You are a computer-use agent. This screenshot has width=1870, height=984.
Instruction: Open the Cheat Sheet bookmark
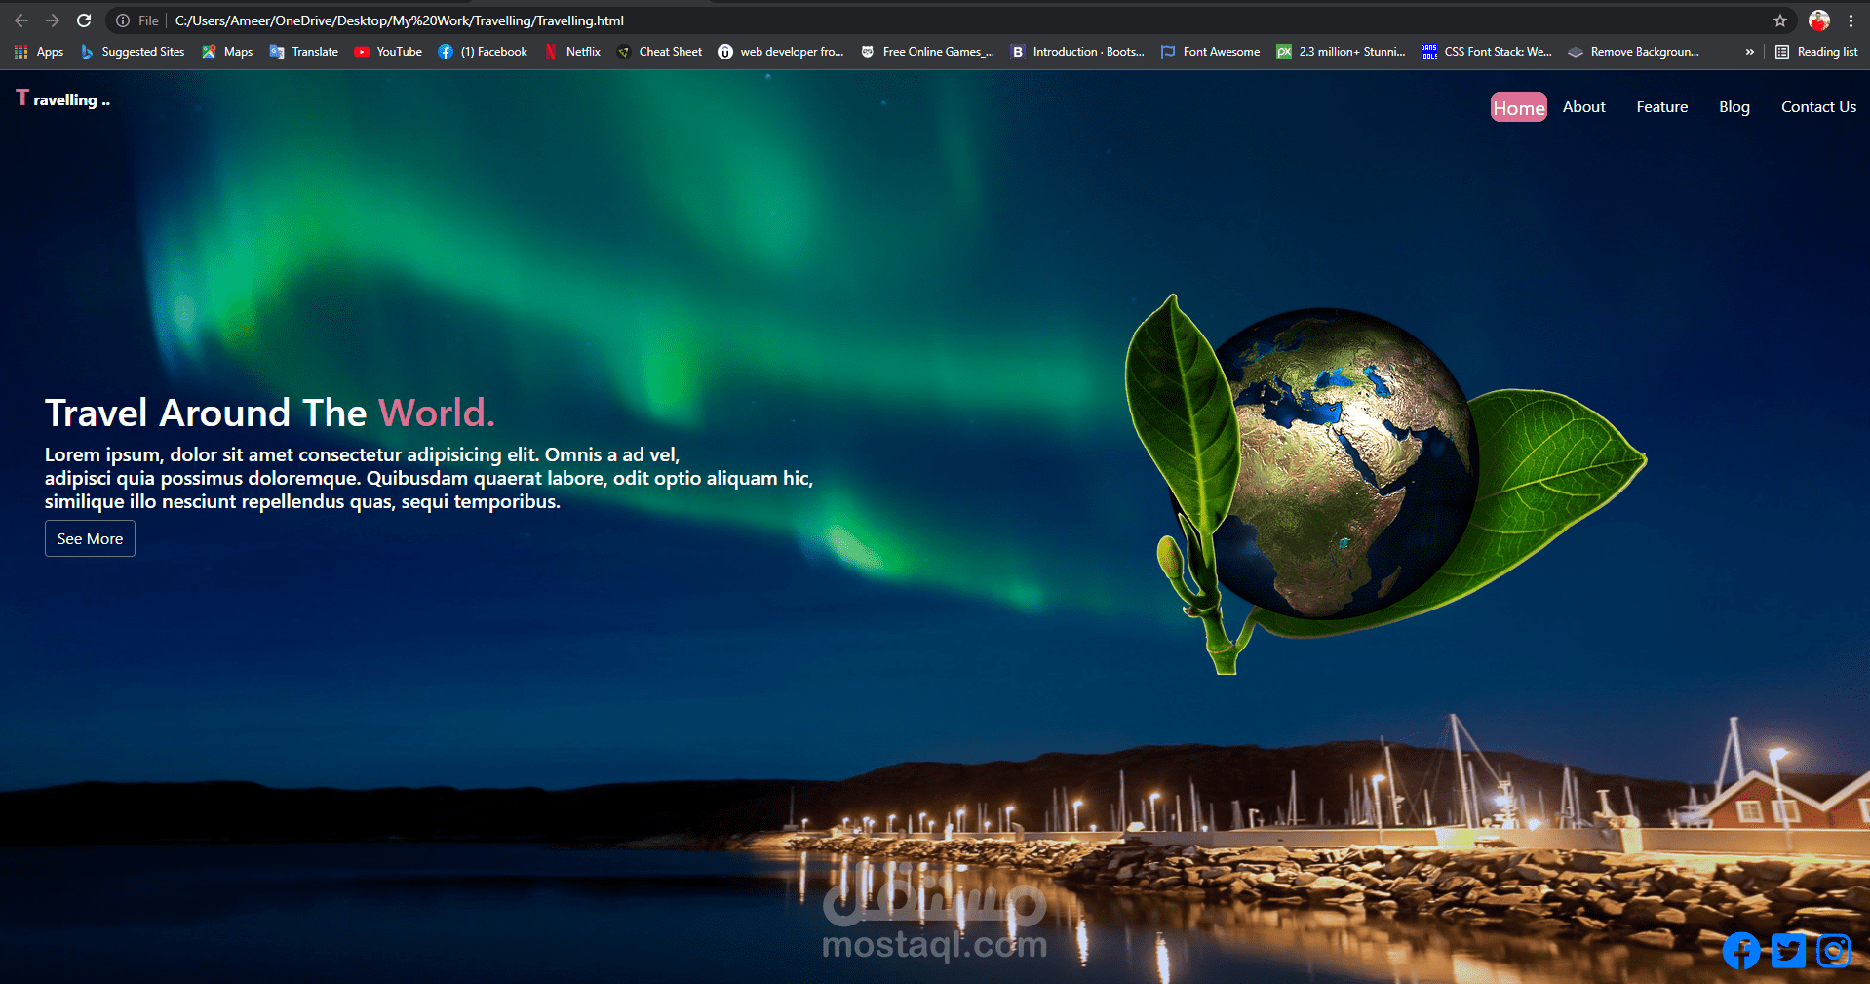tap(659, 52)
